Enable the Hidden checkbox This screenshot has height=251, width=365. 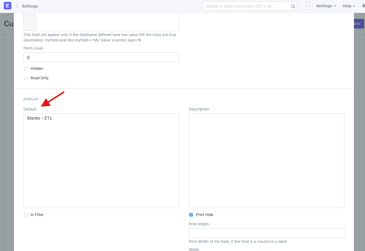tap(26, 69)
